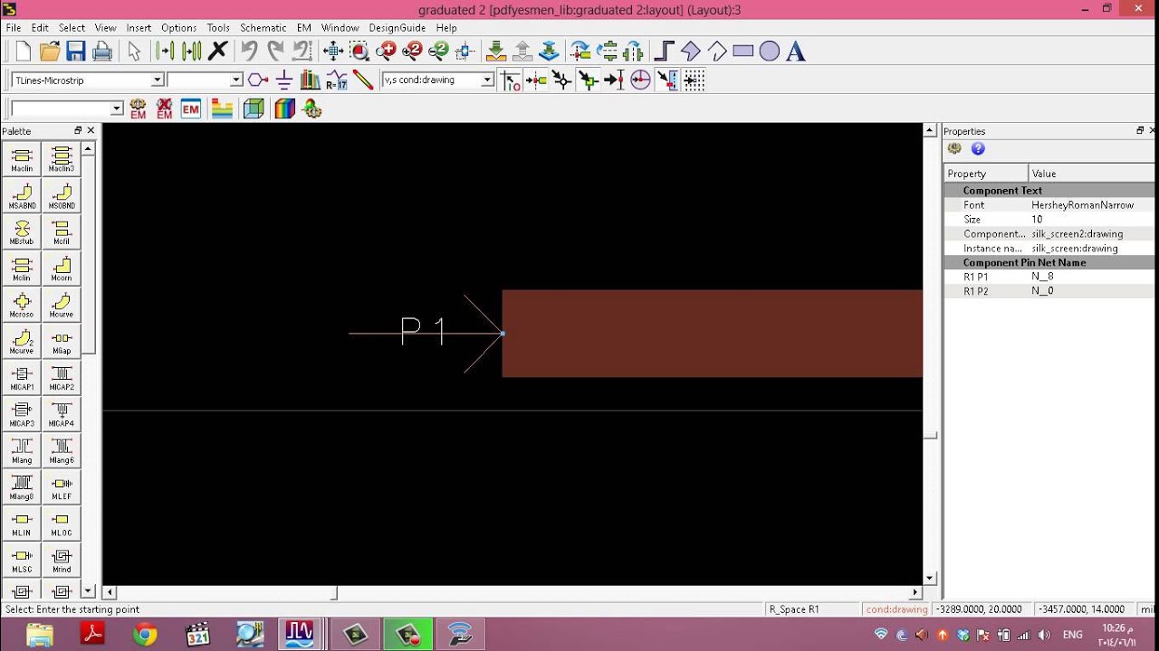Select the Insert Polygon tool
This screenshot has height=651, width=1159.
[691, 52]
